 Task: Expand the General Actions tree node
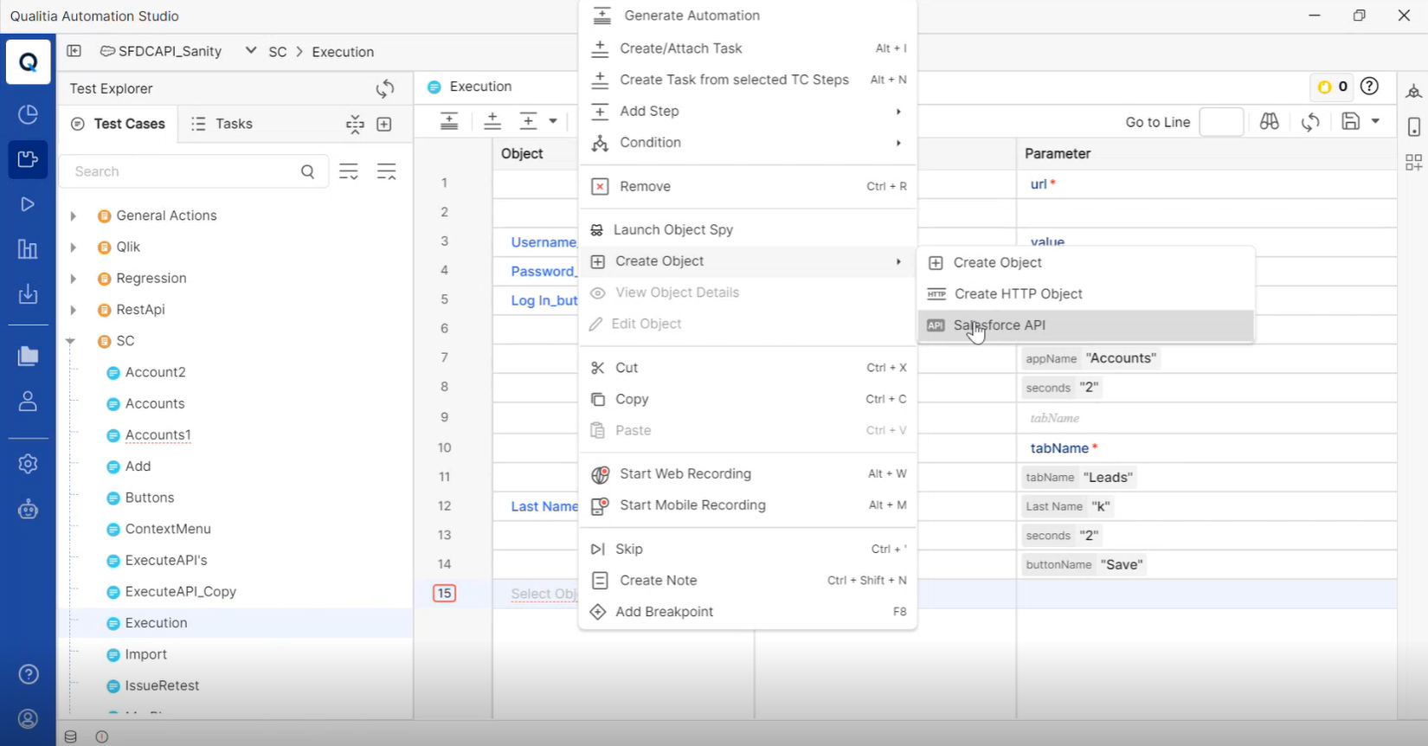pos(73,215)
